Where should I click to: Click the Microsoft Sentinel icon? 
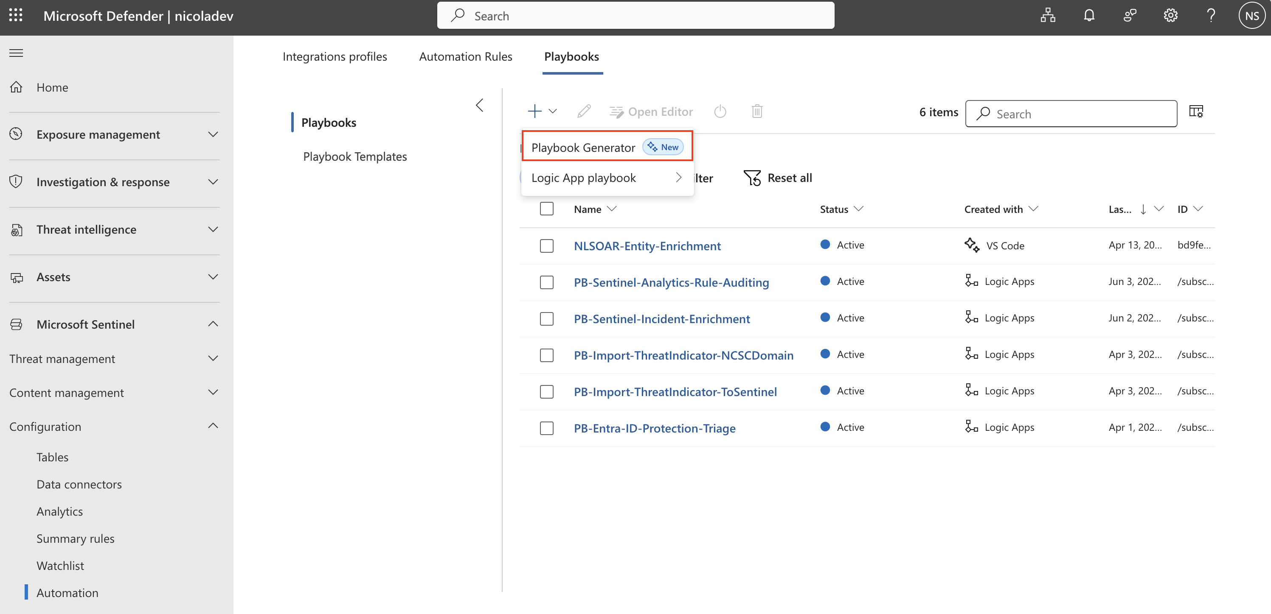[x=16, y=324]
